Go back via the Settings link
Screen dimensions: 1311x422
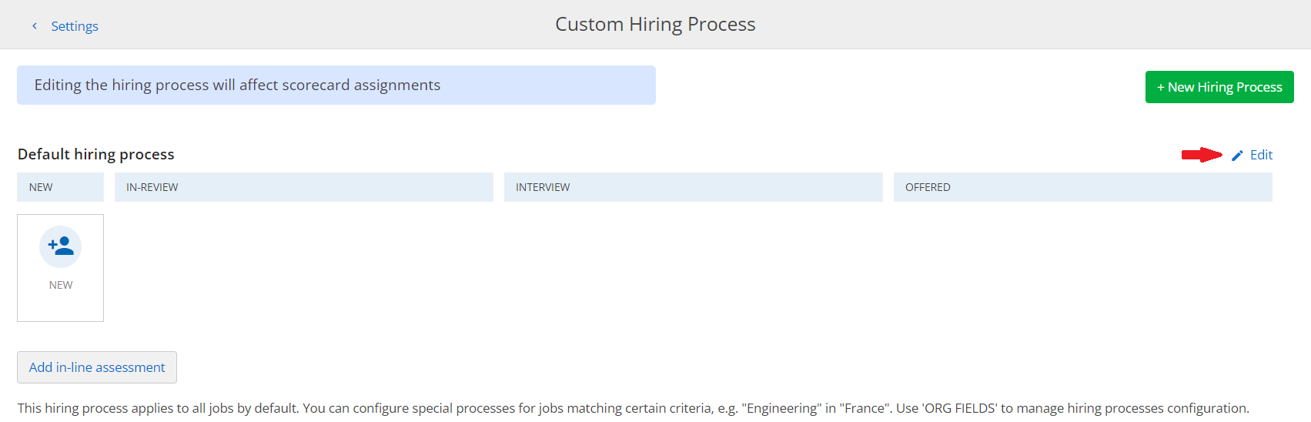[x=75, y=26]
